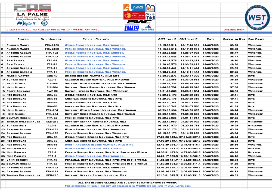Click the large round WST World Speed Tour emblem
Viewport: 272px width, 192px height.
click(x=257, y=17)
